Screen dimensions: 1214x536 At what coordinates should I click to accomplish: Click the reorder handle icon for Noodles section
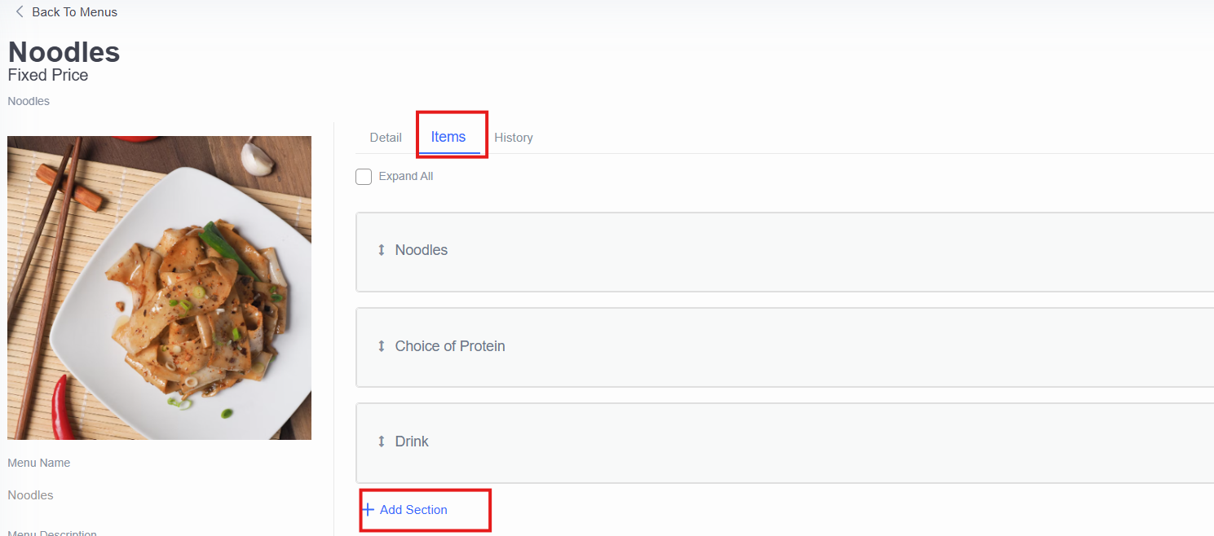[x=381, y=250]
